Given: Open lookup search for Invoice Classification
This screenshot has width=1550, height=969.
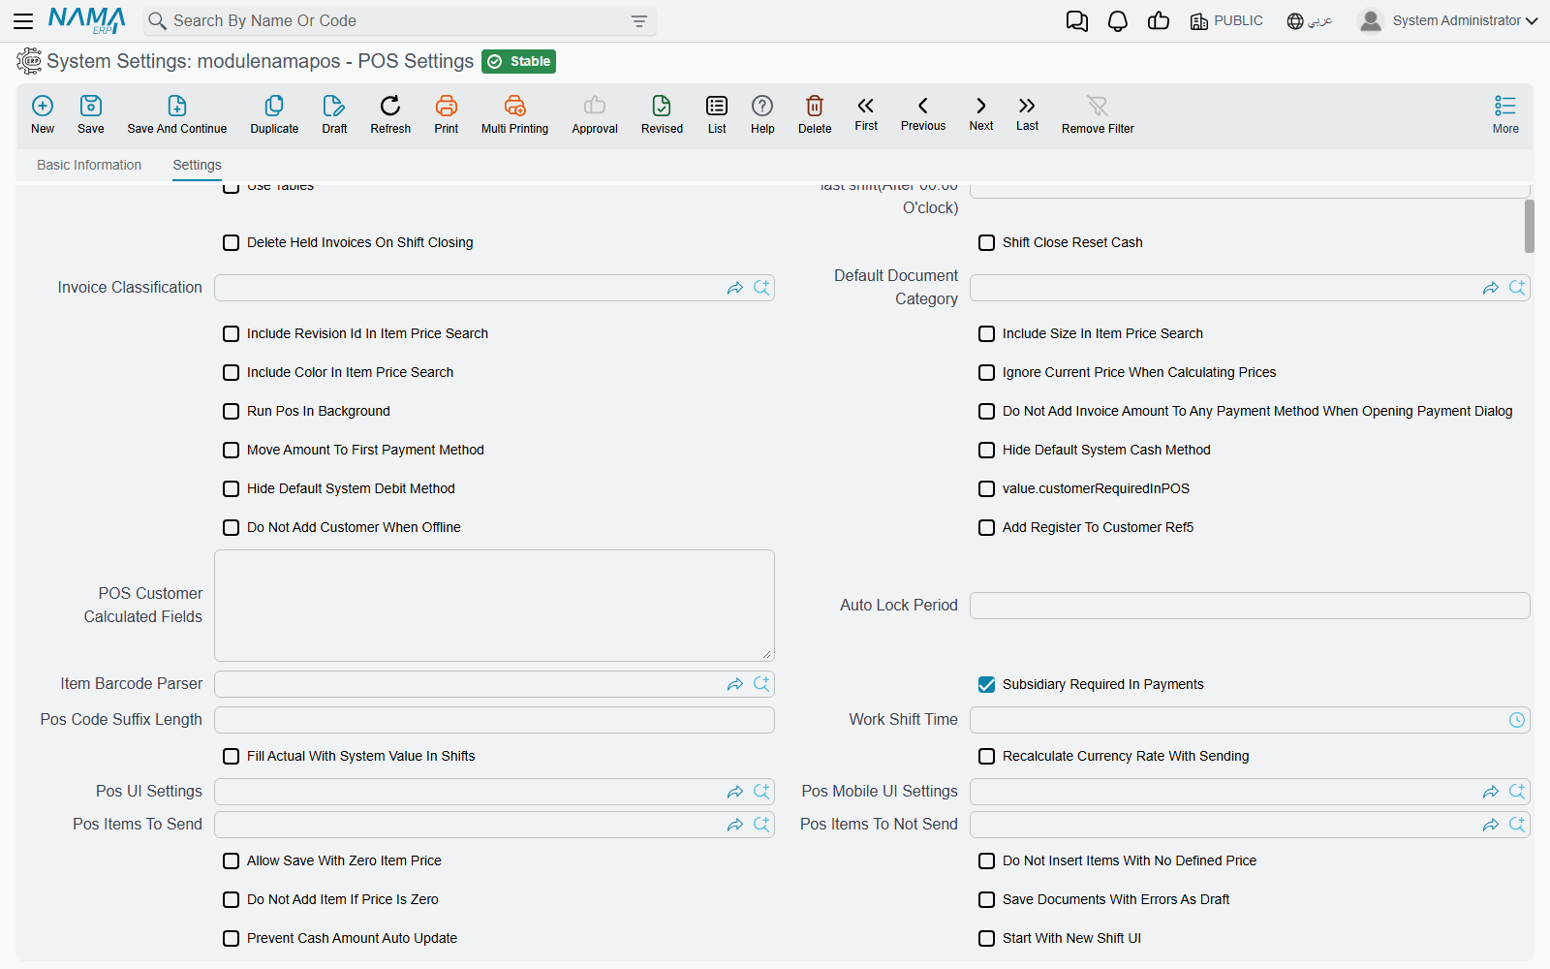Looking at the screenshot, I should tap(762, 288).
